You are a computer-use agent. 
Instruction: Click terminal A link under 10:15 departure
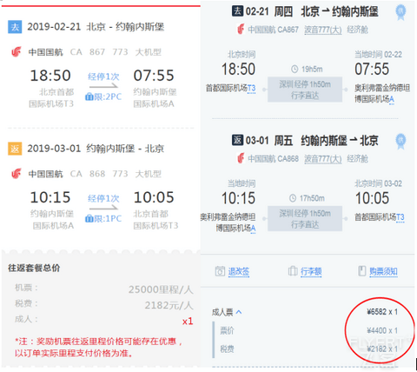tap(253, 229)
